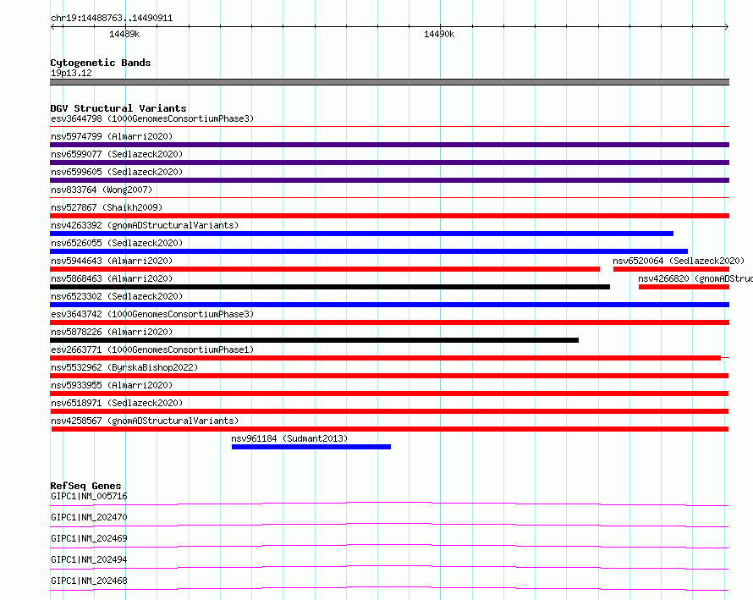Image resolution: width=753 pixels, height=600 pixels.
Task: Click the nsv6518971 (Sedlazeck2020) label
Action: (x=117, y=403)
